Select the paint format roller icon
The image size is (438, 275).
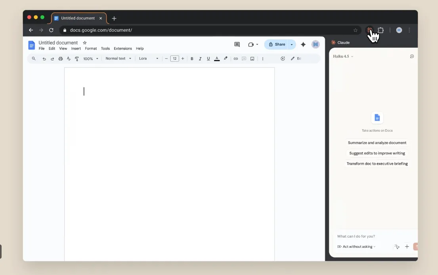click(x=77, y=59)
